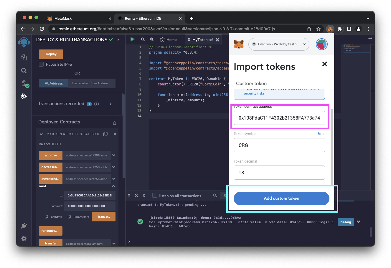This screenshot has height=268, width=391.
Task: Click the At Address button
Action: coord(54,83)
